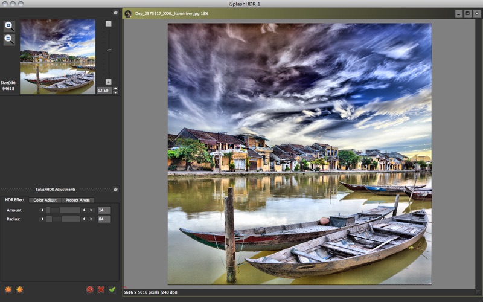483x302 pixels.
Task: Minimize the hanoiriver.jpg image window
Action: pyautogui.click(x=459, y=13)
